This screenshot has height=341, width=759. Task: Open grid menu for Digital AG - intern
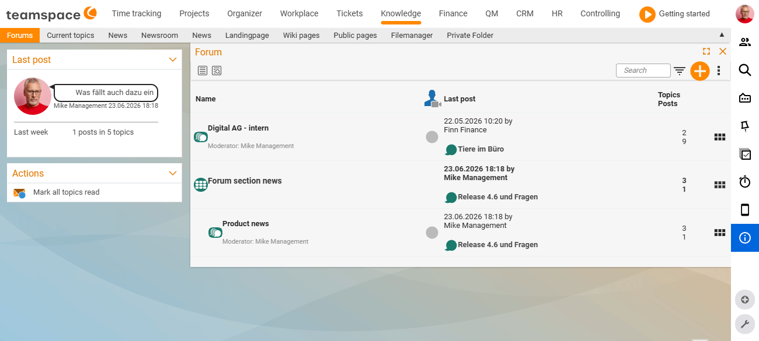[720, 137]
